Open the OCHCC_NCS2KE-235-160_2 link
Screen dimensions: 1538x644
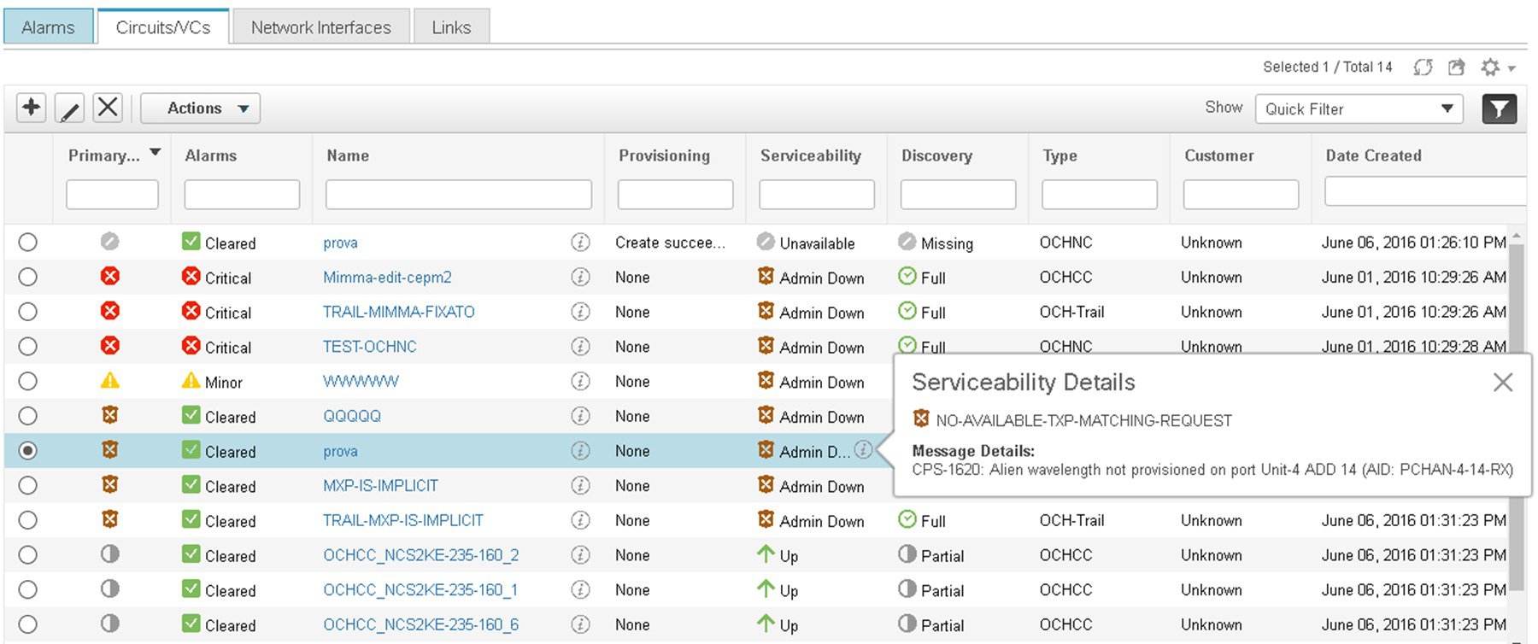pyautogui.click(x=420, y=555)
